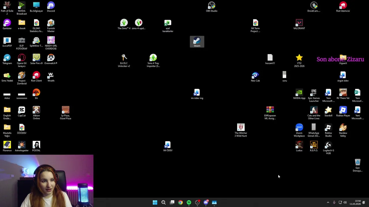Select the Roblox Studio icon

tap(328, 131)
